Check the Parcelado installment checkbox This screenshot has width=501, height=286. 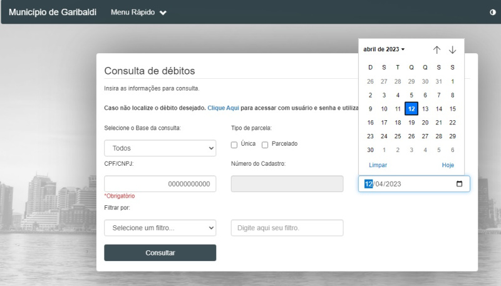pyautogui.click(x=265, y=145)
